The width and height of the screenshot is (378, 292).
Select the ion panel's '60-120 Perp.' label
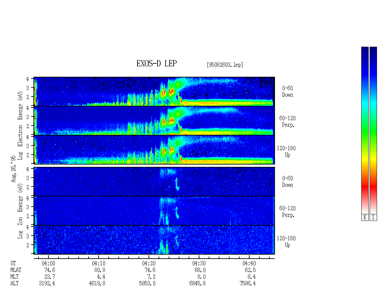(287, 212)
